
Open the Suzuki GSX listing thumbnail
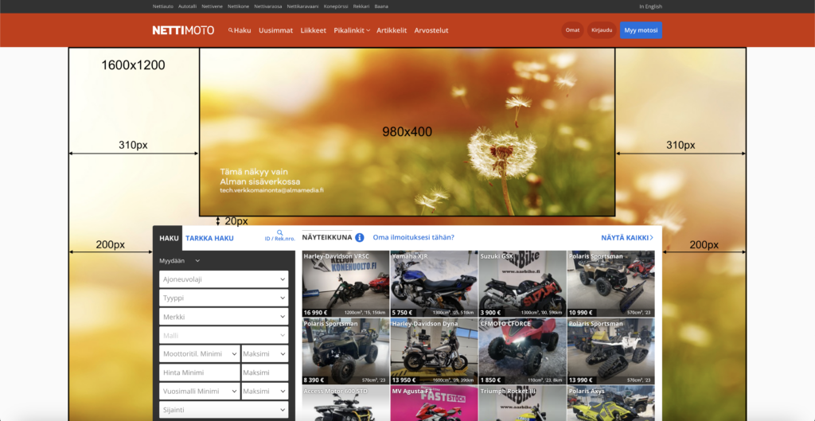[x=522, y=284]
